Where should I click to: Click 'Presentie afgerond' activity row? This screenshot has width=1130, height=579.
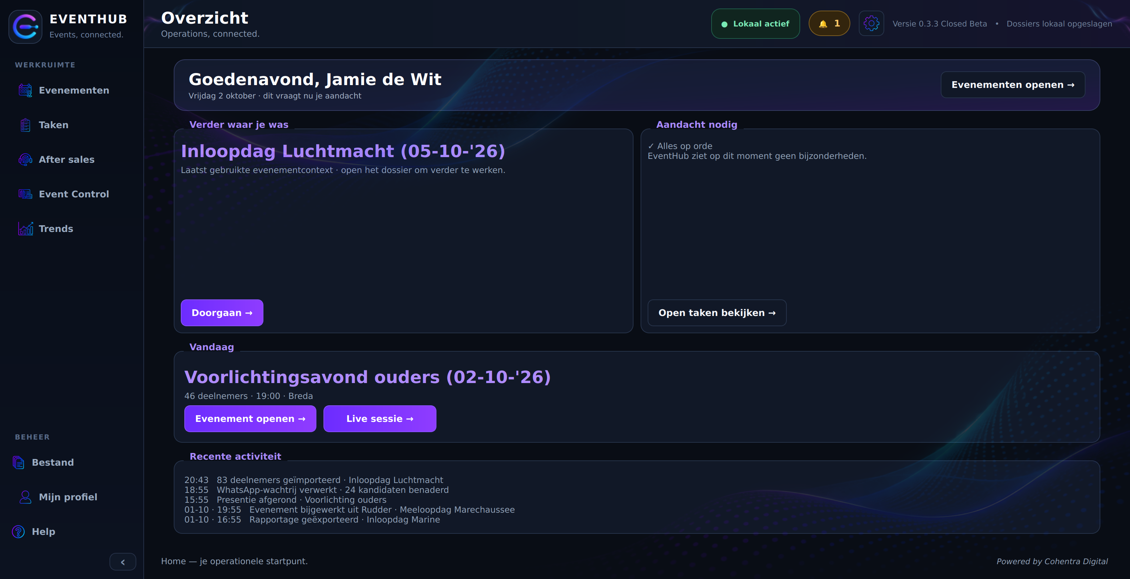click(x=285, y=500)
